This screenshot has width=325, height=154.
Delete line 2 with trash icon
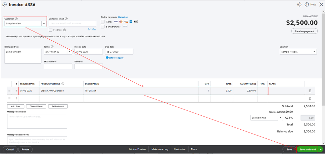pos(310,98)
